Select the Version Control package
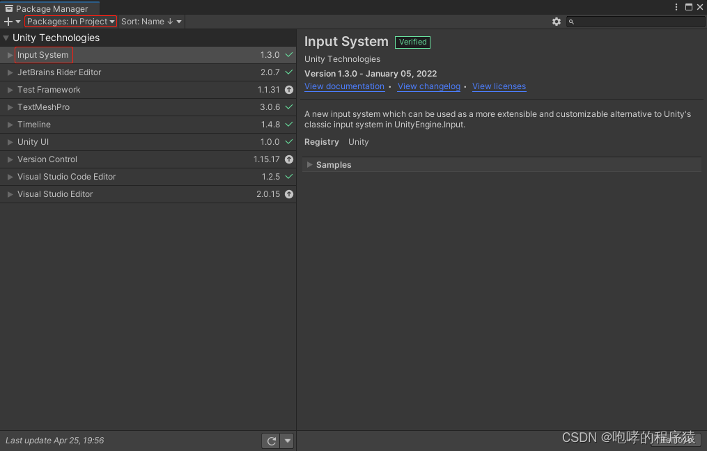This screenshot has height=451, width=707. click(148, 159)
